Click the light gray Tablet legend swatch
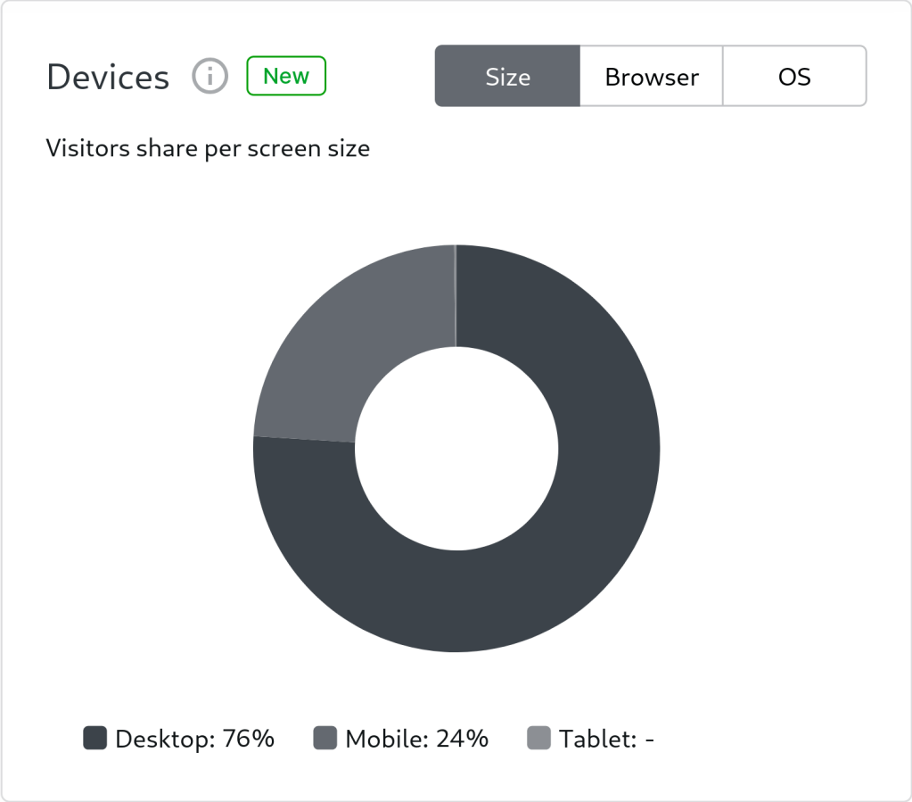912x802 pixels. pyautogui.click(x=539, y=739)
